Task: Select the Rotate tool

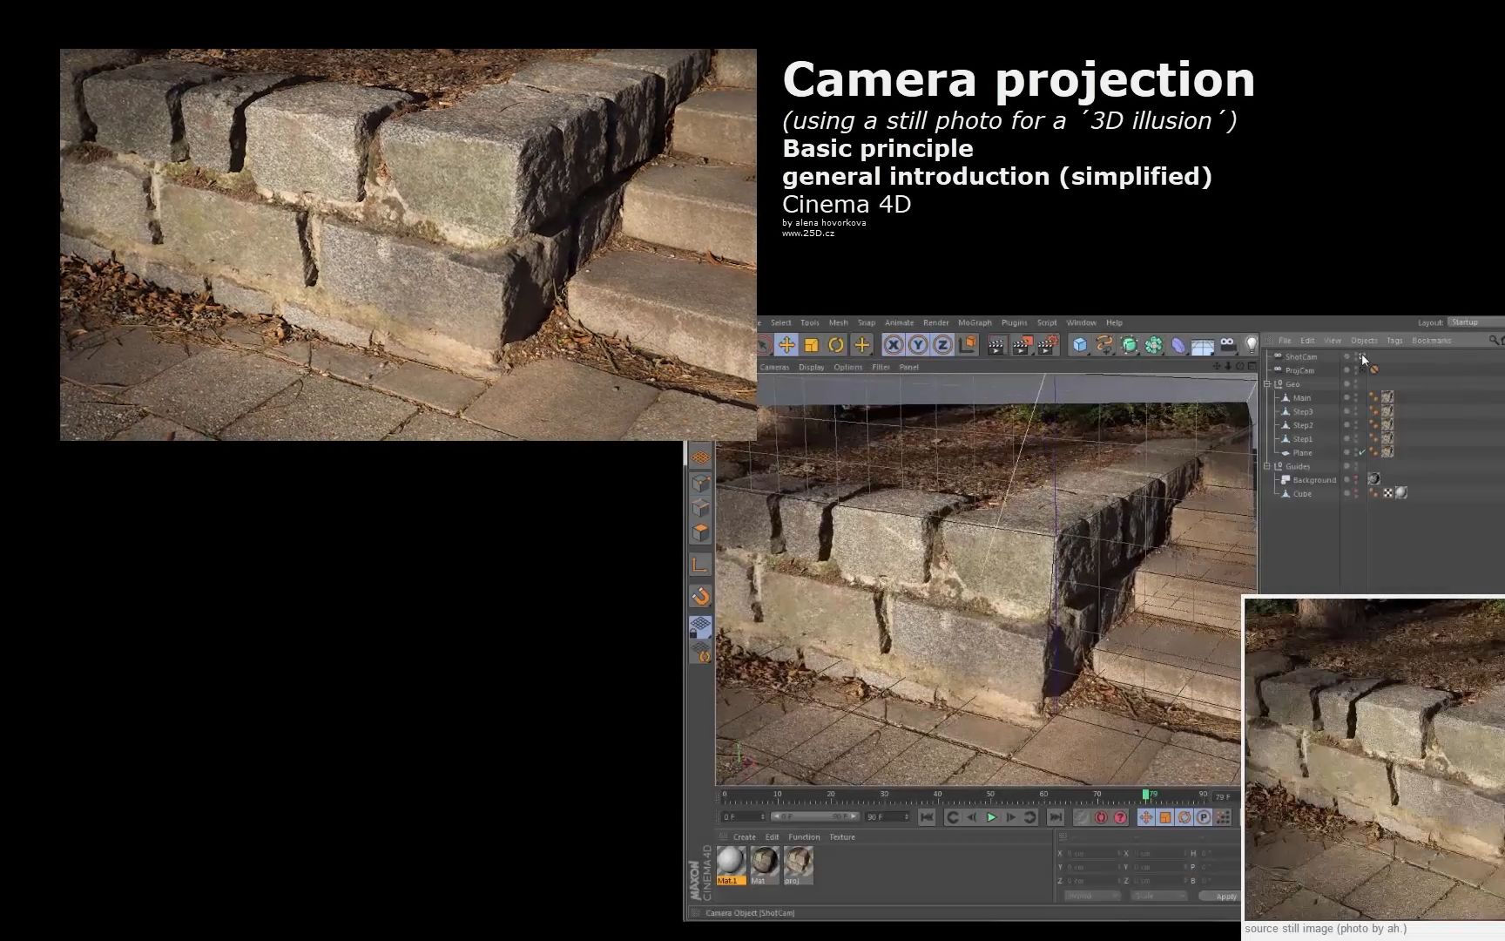Action: 834,345
